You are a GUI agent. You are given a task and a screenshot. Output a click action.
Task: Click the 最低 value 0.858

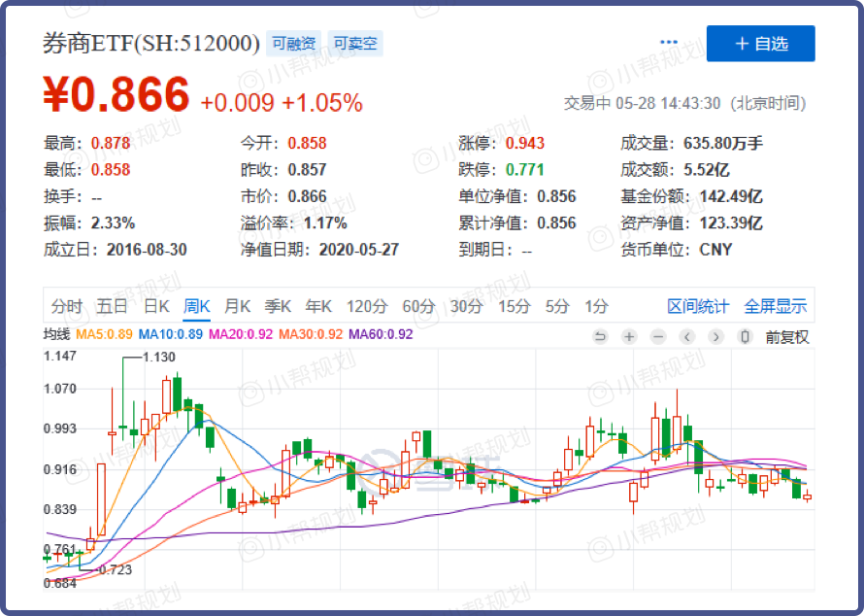coord(111,169)
